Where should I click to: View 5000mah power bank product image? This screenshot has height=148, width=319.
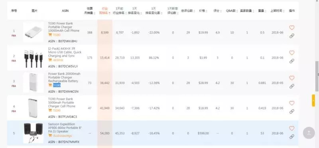(33, 108)
